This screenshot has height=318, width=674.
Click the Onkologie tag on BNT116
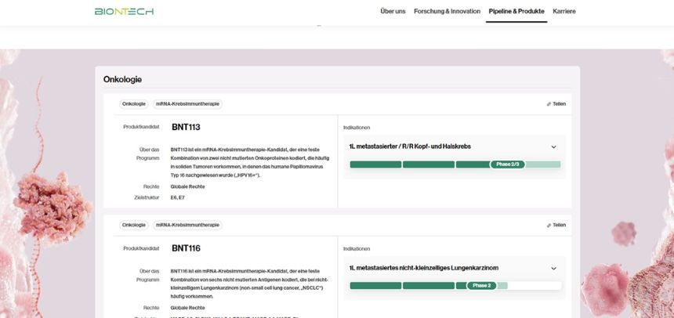(134, 226)
